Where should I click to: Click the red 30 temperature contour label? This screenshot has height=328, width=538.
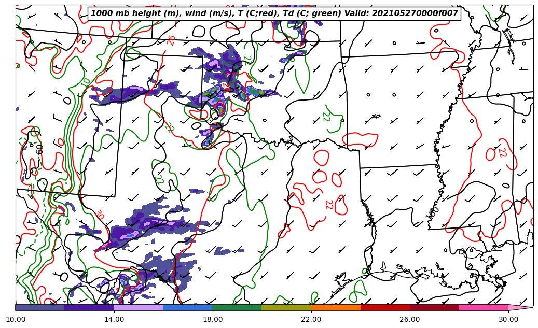pos(99,215)
